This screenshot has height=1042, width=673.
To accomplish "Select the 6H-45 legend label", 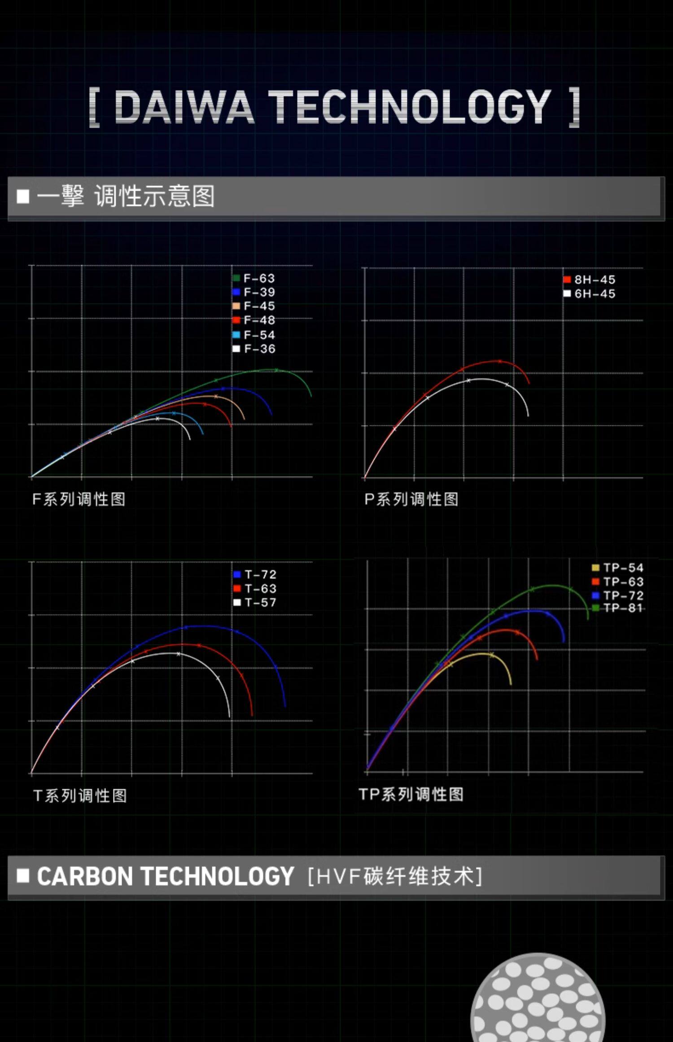I will 595,293.
